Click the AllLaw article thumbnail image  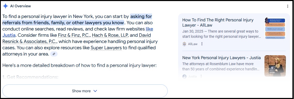(275, 28)
